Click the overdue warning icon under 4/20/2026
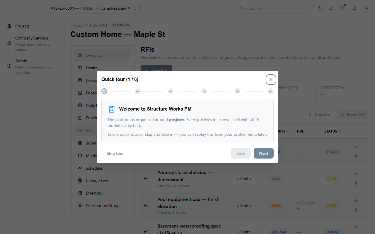This screenshot has width=375, height=234. click(298, 209)
